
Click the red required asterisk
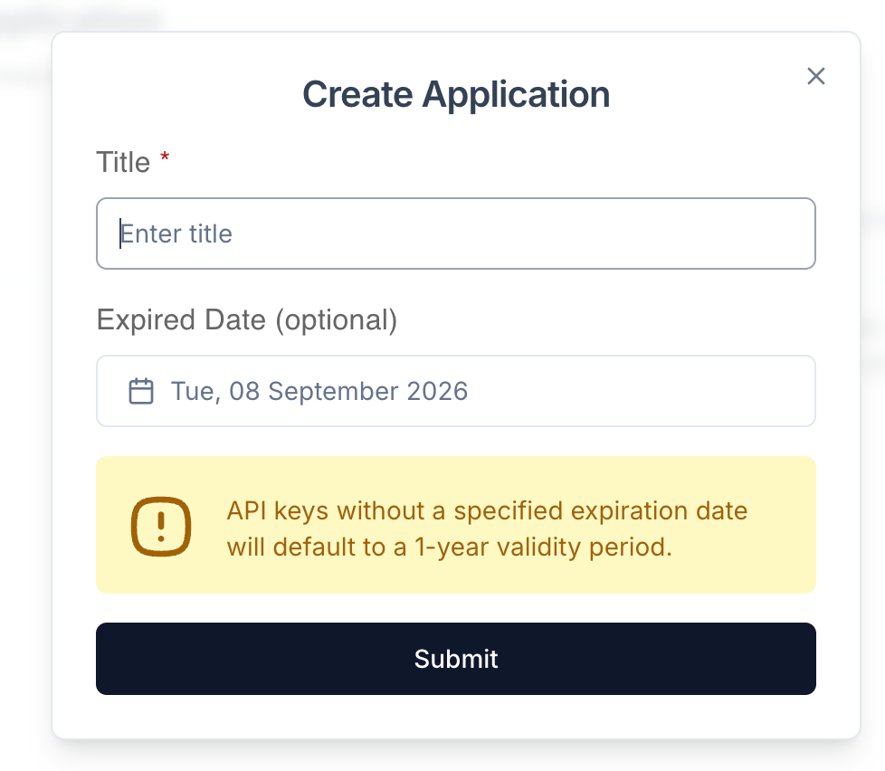point(165,159)
